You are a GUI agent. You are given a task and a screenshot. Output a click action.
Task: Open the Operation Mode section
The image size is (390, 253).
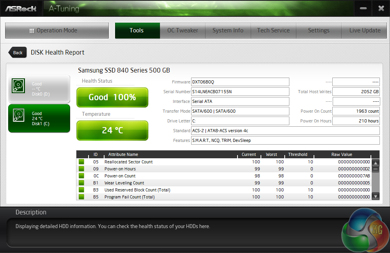click(x=57, y=30)
